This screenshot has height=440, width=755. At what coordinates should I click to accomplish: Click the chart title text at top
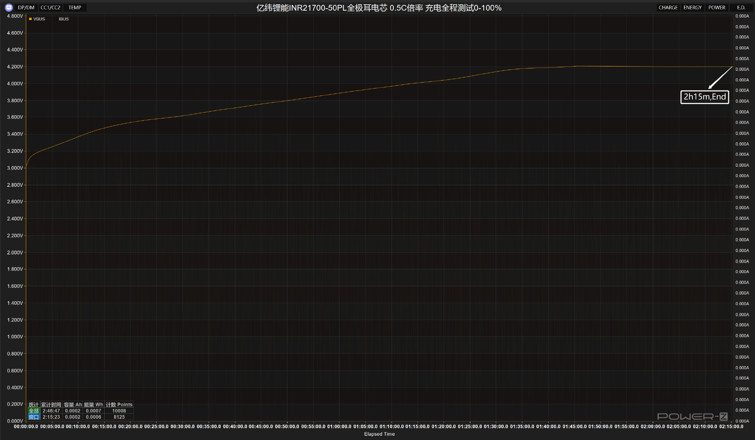(x=379, y=8)
